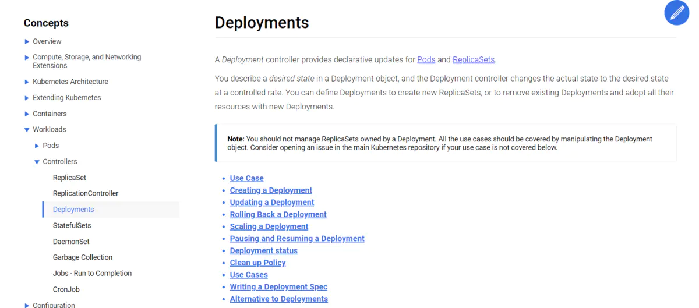
Task: Jump to Rolling Back a Deployment section
Action: [278, 214]
